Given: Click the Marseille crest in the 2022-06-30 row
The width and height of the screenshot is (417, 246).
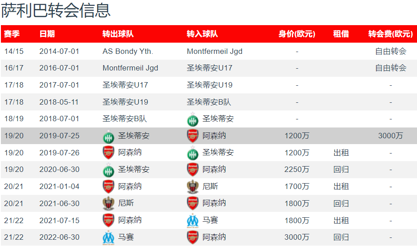Looking at the screenshot, I should [109, 237].
